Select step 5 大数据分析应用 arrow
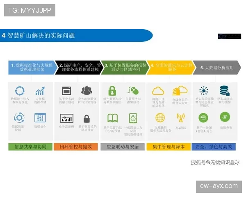The image size is (246, 197). 217,68
